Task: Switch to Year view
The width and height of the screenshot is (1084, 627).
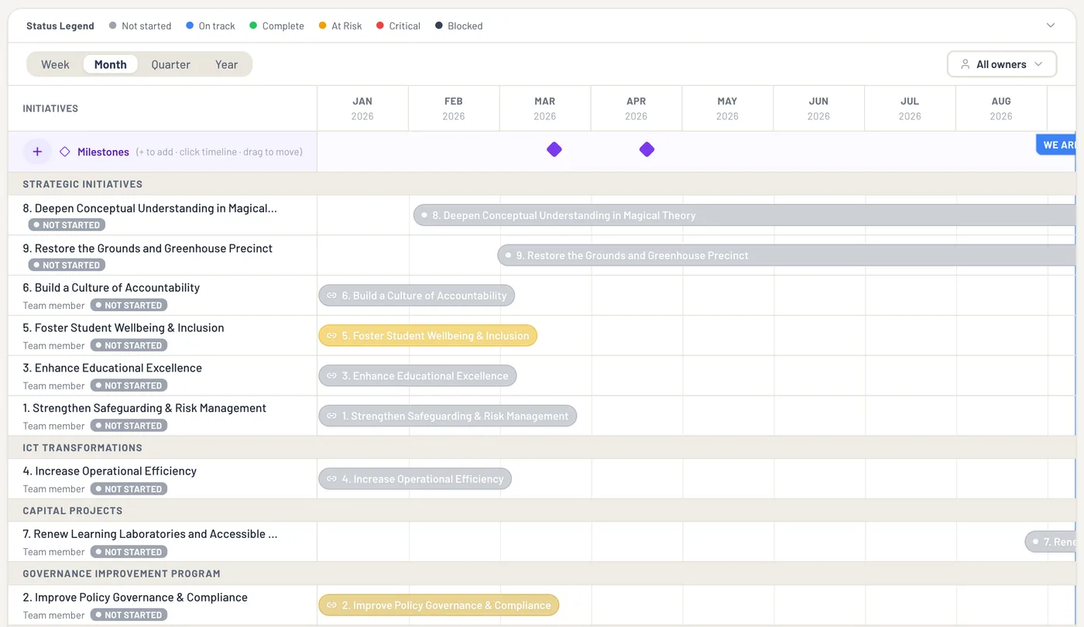Action: pos(226,64)
